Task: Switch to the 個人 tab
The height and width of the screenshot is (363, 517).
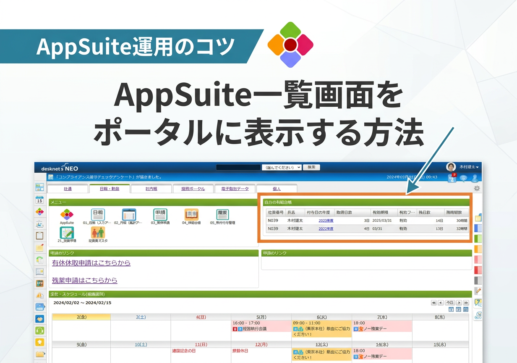Action: click(277, 189)
